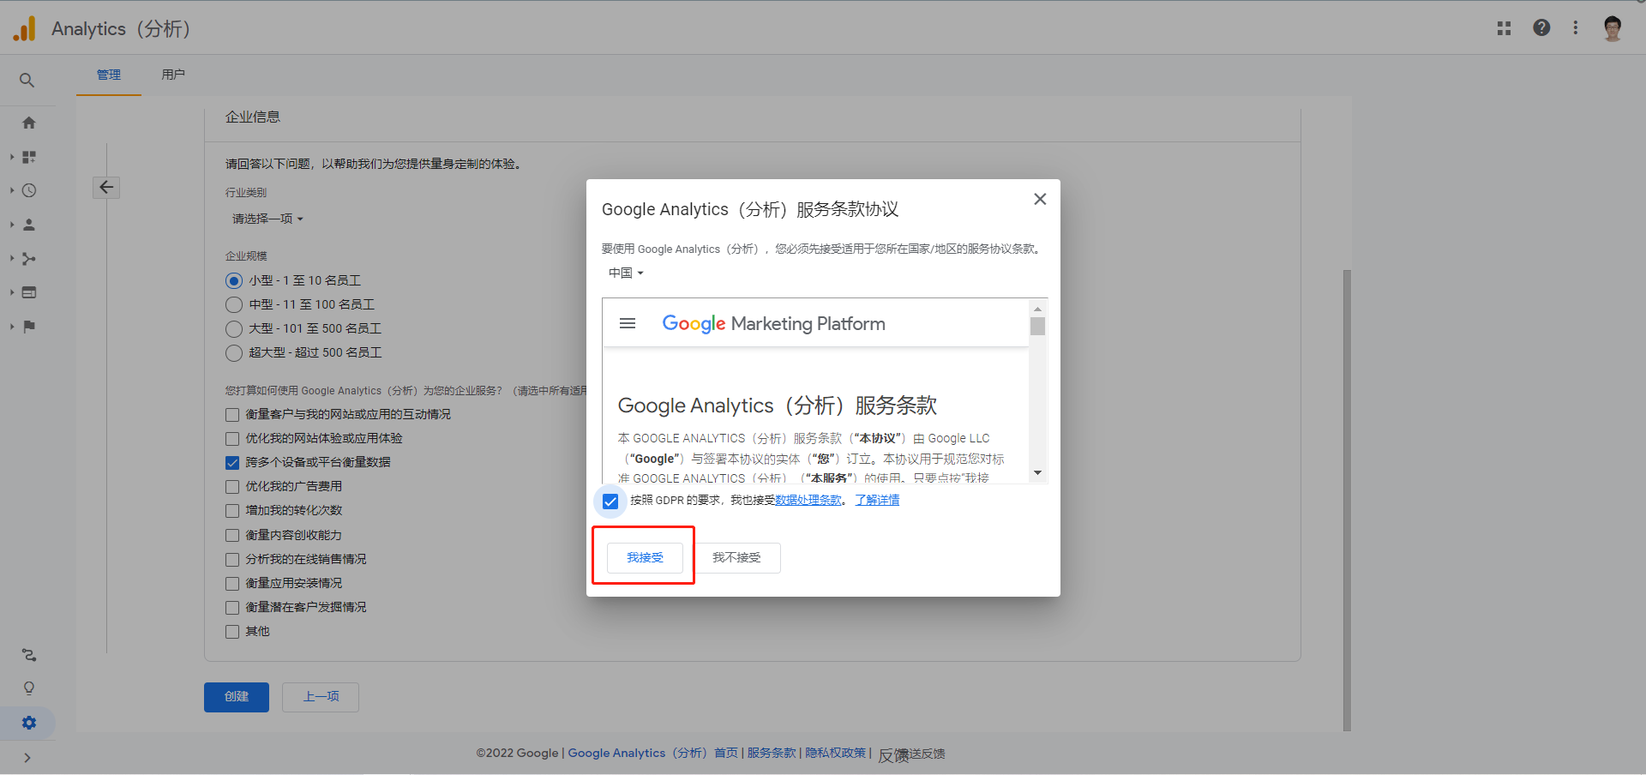Image resolution: width=1646 pixels, height=775 pixels.
Task: Expand the Realtime sidebar arrow
Action: 12,190
